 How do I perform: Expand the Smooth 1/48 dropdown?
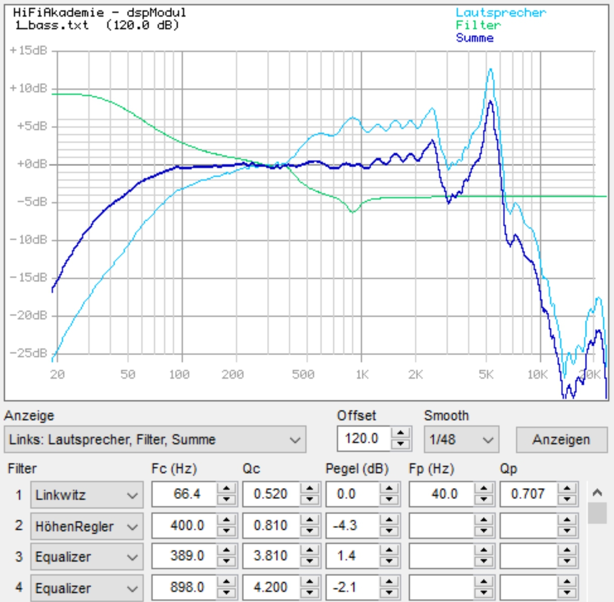point(461,440)
